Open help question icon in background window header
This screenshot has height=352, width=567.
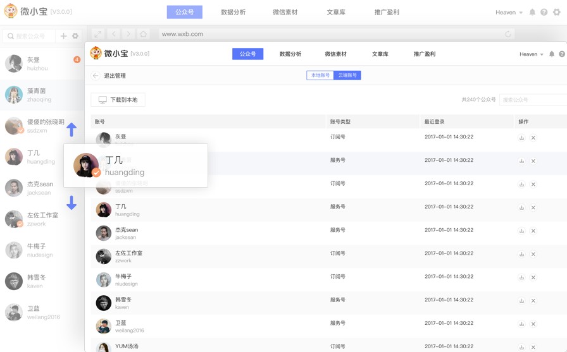pyautogui.click(x=544, y=12)
